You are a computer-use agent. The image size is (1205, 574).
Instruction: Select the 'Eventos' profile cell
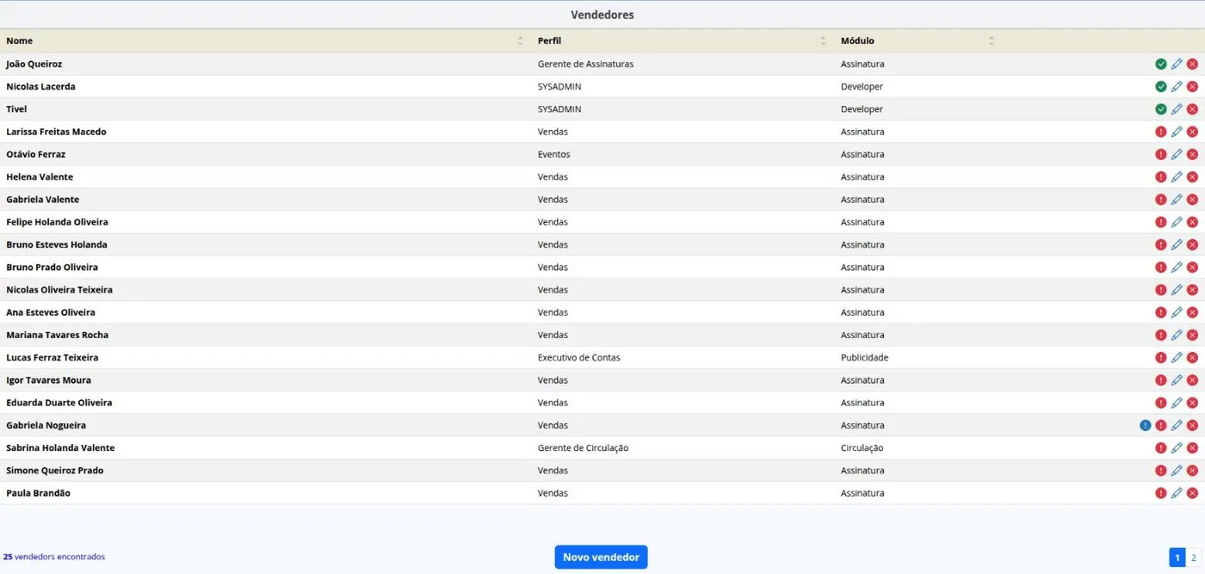pos(553,154)
